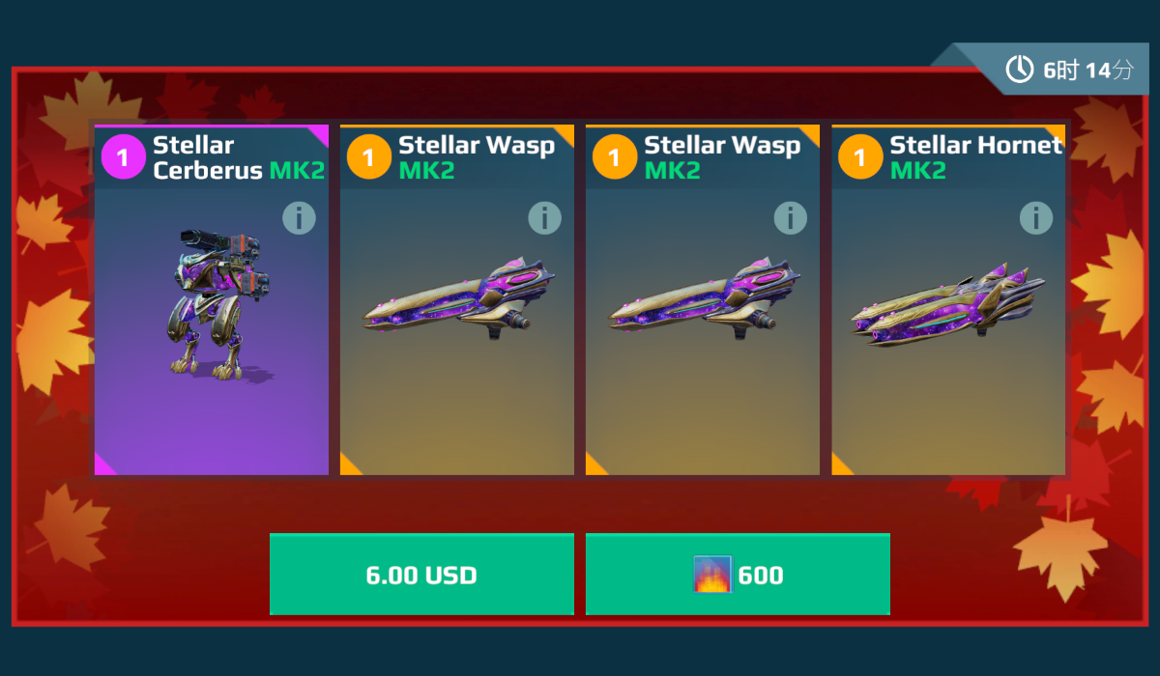This screenshot has height=676, width=1160.
Task: Open info icon on Stellar Hornet card
Action: (1035, 218)
